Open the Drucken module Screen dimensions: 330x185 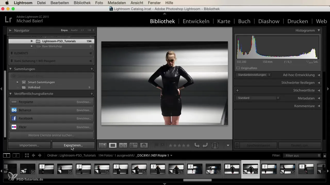(x=298, y=21)
